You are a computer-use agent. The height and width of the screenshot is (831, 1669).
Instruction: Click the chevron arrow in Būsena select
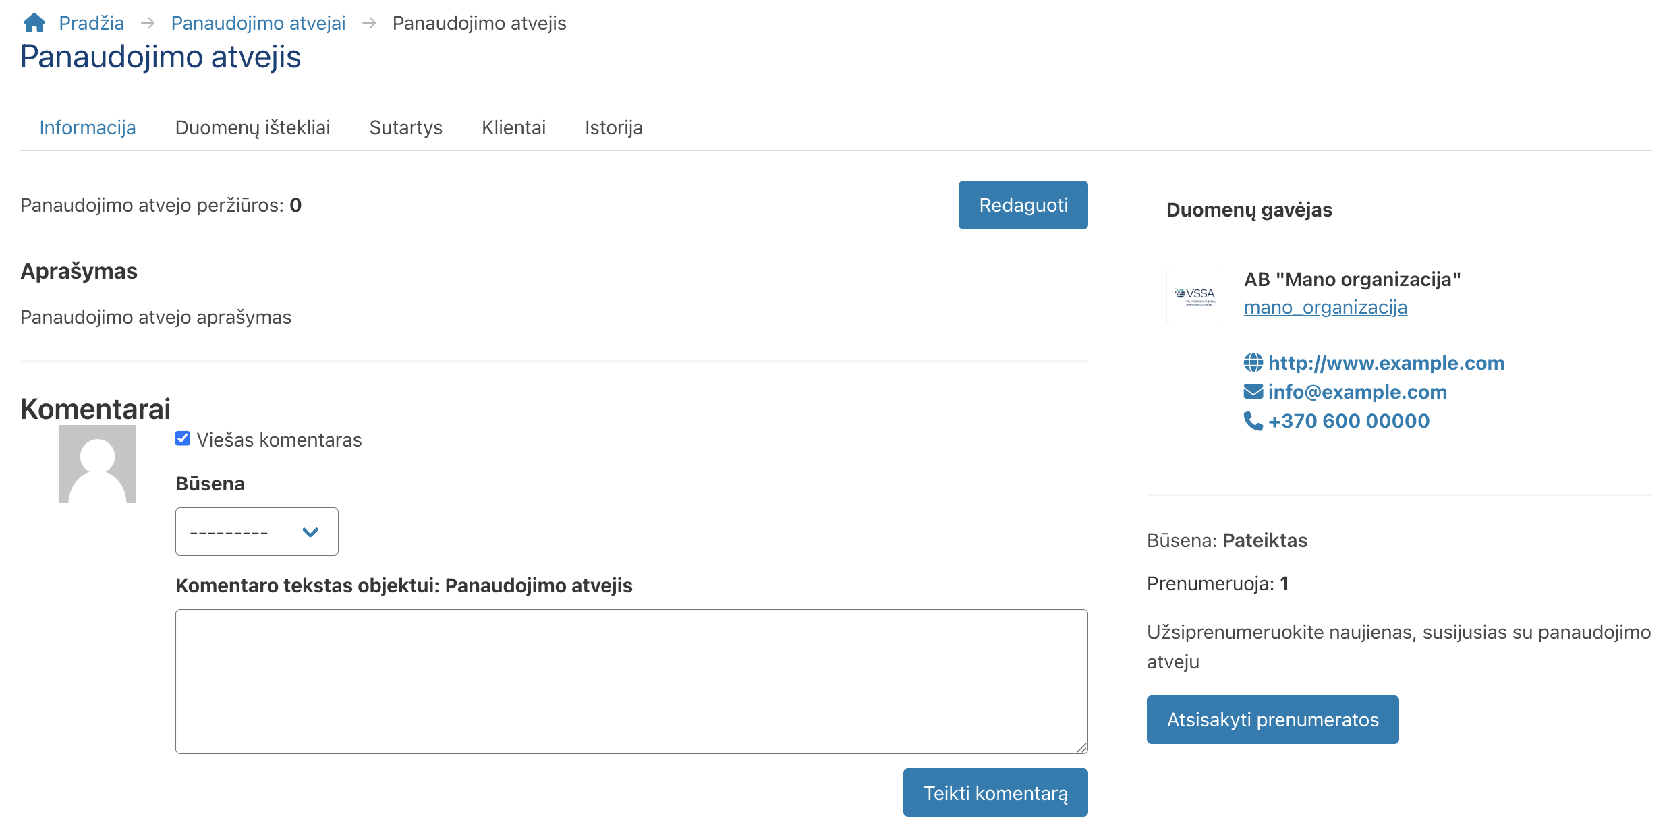pos(310,532)
